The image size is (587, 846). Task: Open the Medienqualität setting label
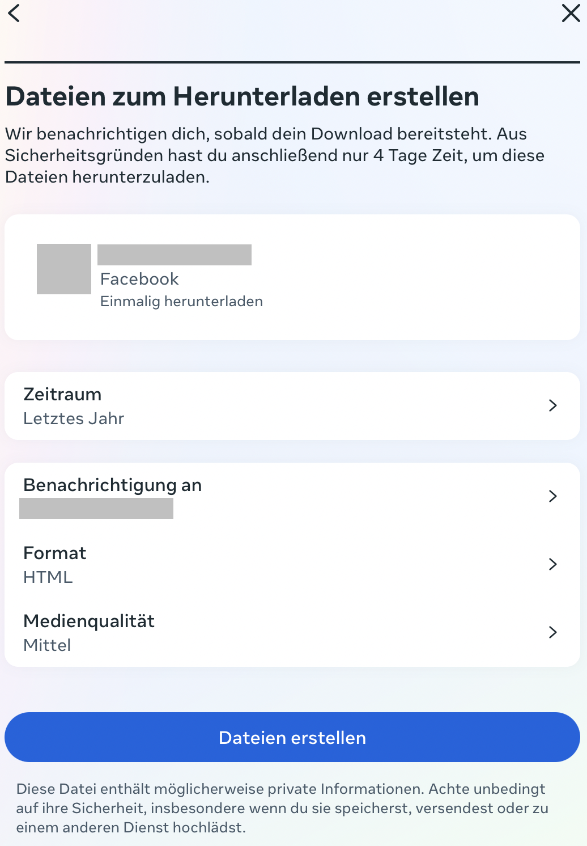tap(89, 621)
